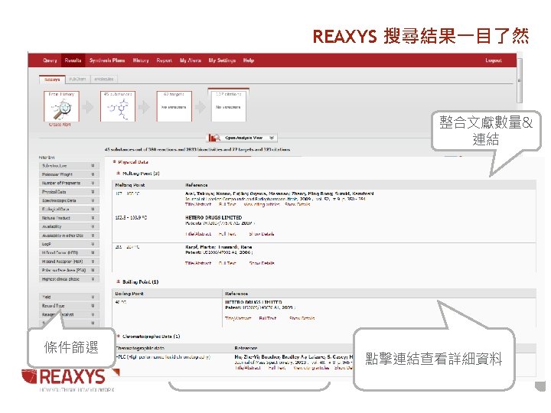Screen dimensions: 551x413
Task: Switch to the Reaxys database tab
Action: 52,80
